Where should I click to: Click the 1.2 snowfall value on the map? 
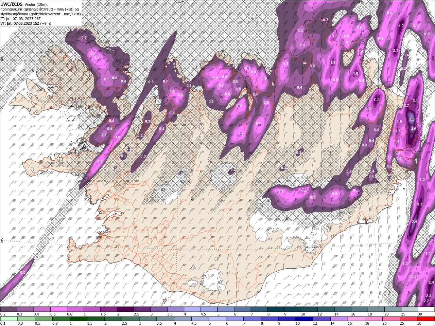tap(334, 36)
